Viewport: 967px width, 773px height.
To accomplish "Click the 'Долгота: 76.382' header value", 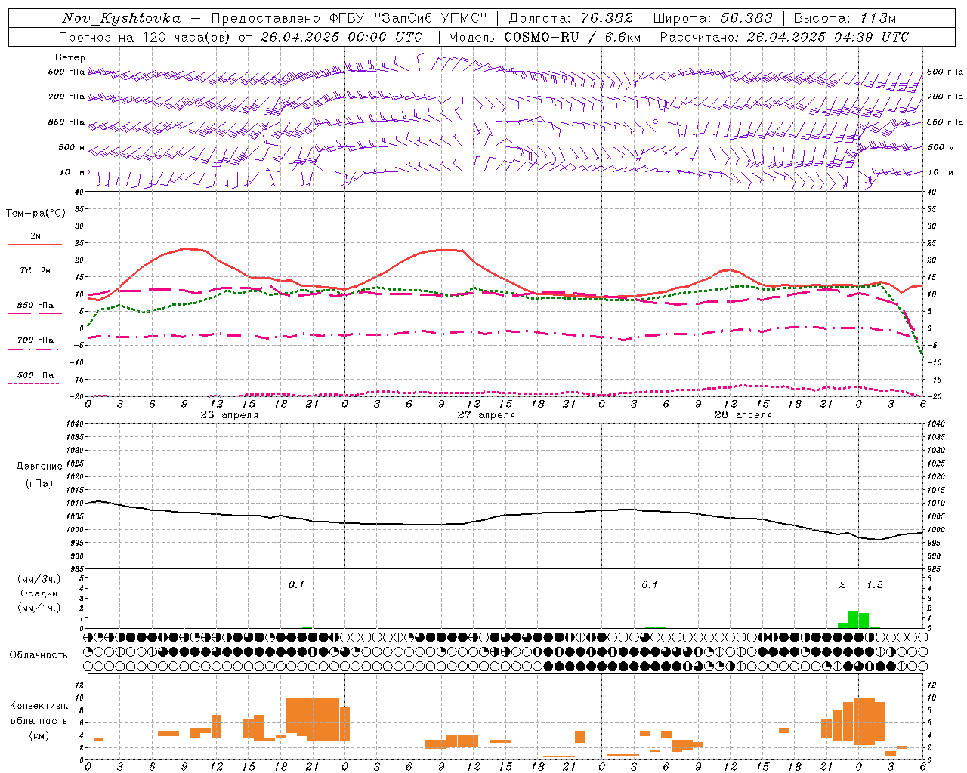I will [570, 18].
